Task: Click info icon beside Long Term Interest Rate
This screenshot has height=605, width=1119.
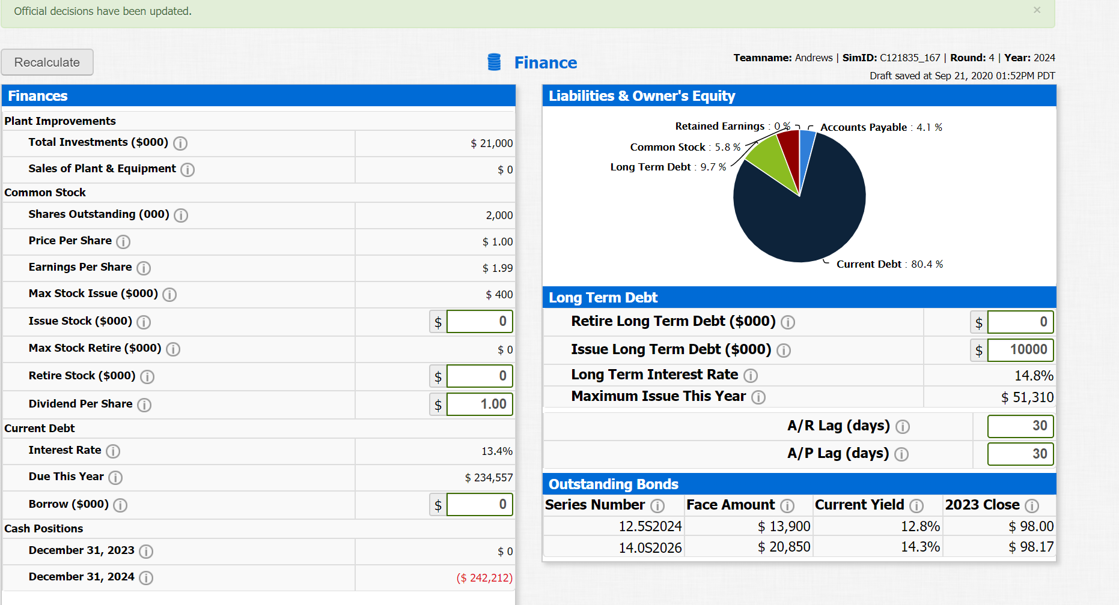Action: point(751,376)
